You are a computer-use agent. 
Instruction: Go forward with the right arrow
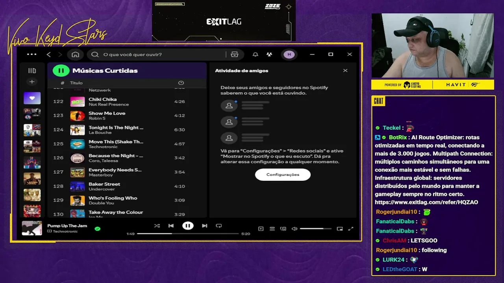60,54
